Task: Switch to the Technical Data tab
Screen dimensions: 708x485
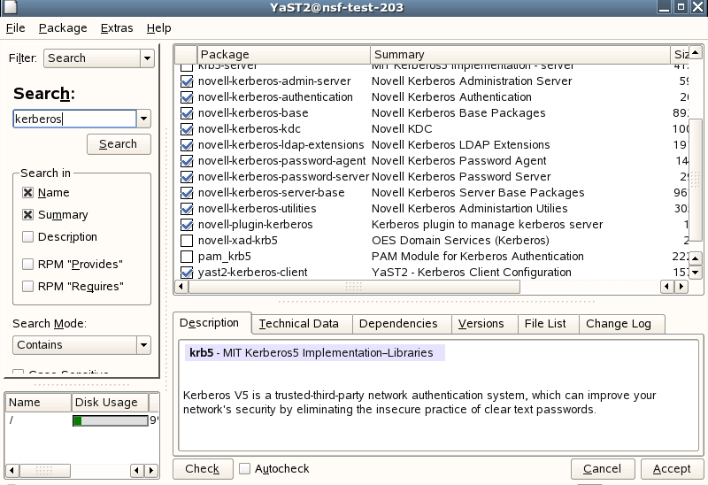Action: coord(298,324)
